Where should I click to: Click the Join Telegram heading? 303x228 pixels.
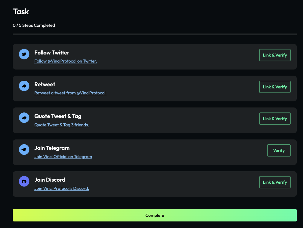52,148
